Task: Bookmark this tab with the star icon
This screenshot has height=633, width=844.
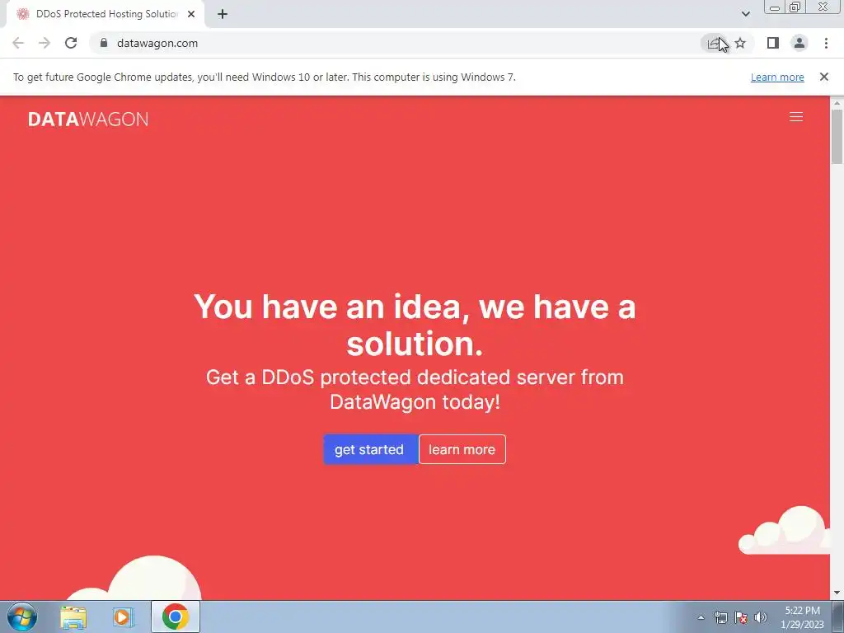Action: point(740,43)
